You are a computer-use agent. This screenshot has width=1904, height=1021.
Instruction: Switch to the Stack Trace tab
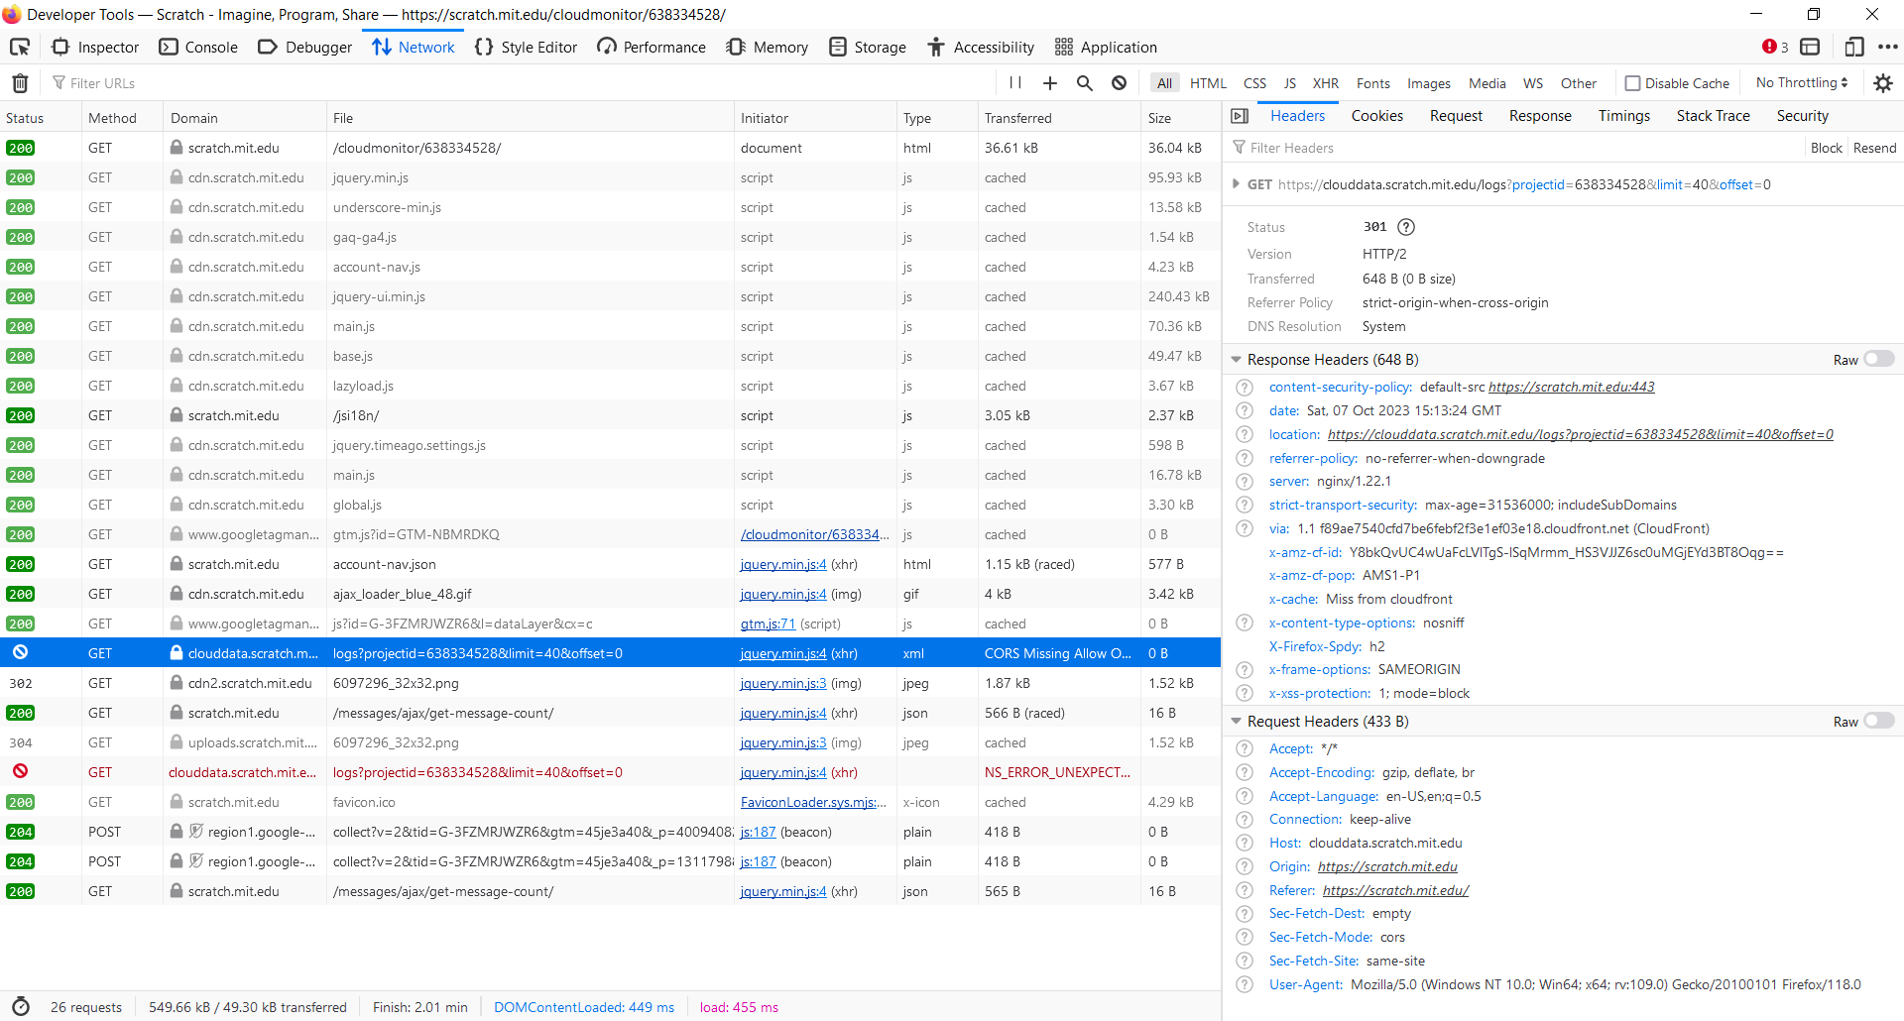pyautogui.click(x=1713, y=116)
